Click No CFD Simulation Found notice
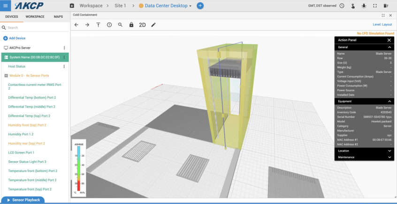Image resolution: width=397 pixels, height=204 pixels. [375, 33]
